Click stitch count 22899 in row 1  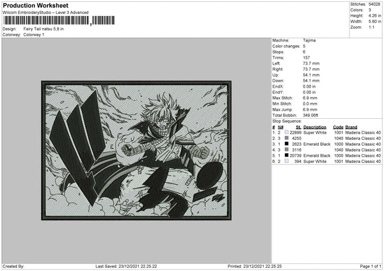[x=296, y=132]
